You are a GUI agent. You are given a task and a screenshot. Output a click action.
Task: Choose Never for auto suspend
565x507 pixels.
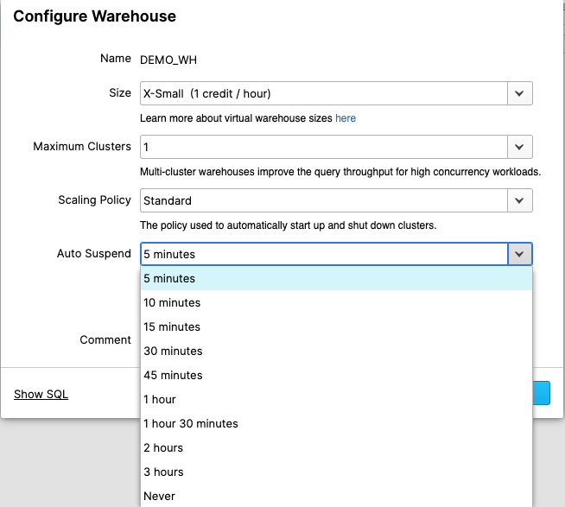336,496
